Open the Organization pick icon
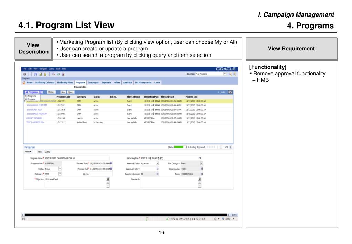 [202, 169]
